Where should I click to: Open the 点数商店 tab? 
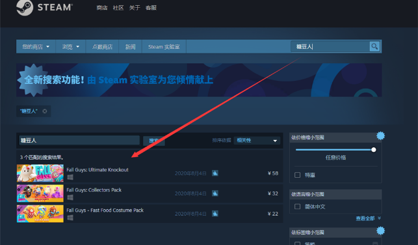(102, 47)
